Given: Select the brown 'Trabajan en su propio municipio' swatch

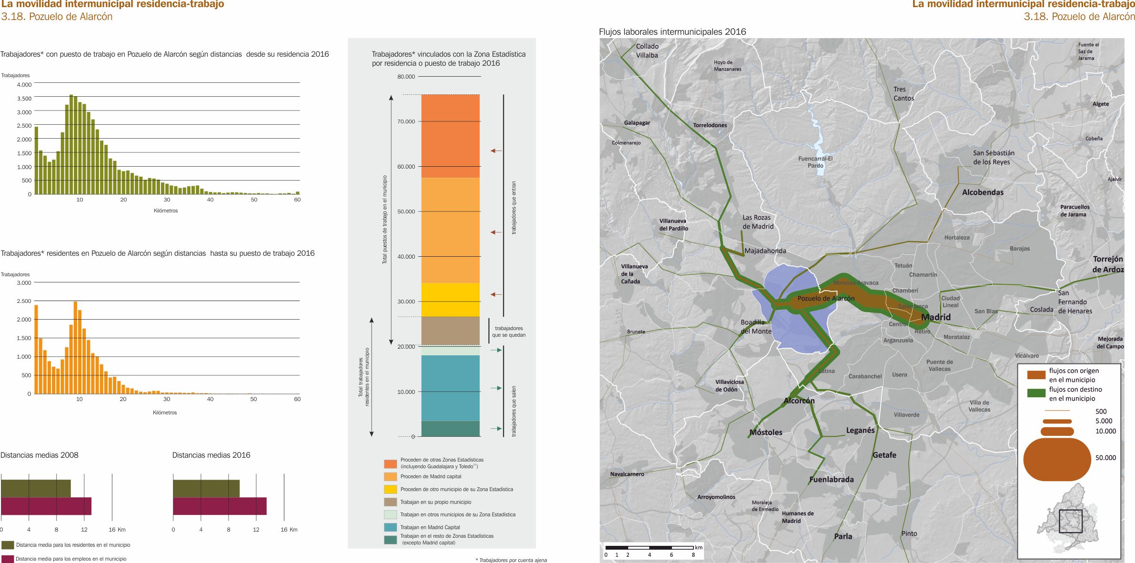Looking at the screenshot, I should point(390,502).
